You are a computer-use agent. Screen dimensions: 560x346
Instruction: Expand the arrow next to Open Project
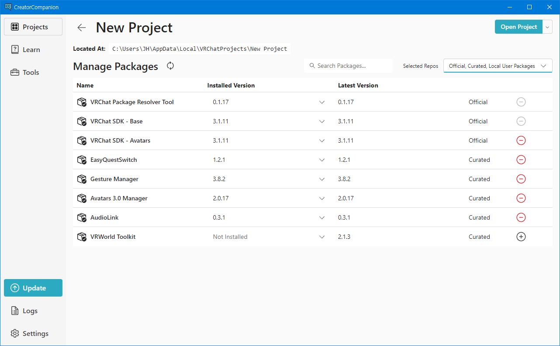click(548, 27)
